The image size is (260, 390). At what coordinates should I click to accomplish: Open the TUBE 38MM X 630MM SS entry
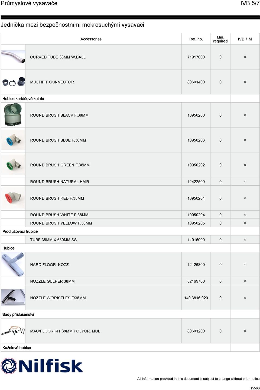pos(53,240)
